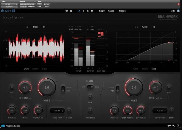Open the MID auto trim -0.5 dB dropdown
This screenshot has width=182, height=130.
(x=57, y=111)
